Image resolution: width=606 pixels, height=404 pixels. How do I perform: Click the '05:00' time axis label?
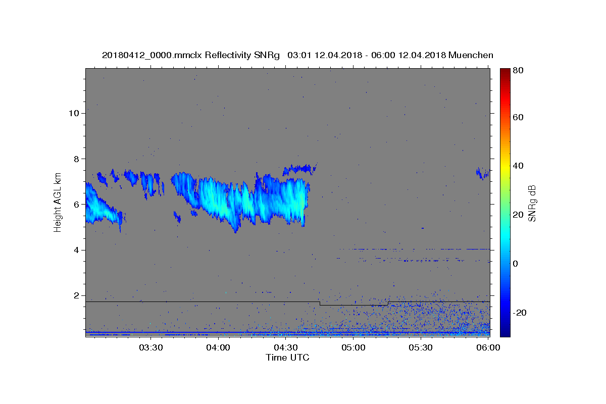[x=353, y=347]
